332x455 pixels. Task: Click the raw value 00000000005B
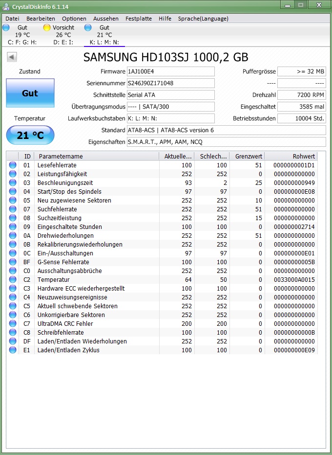(294, 262)
